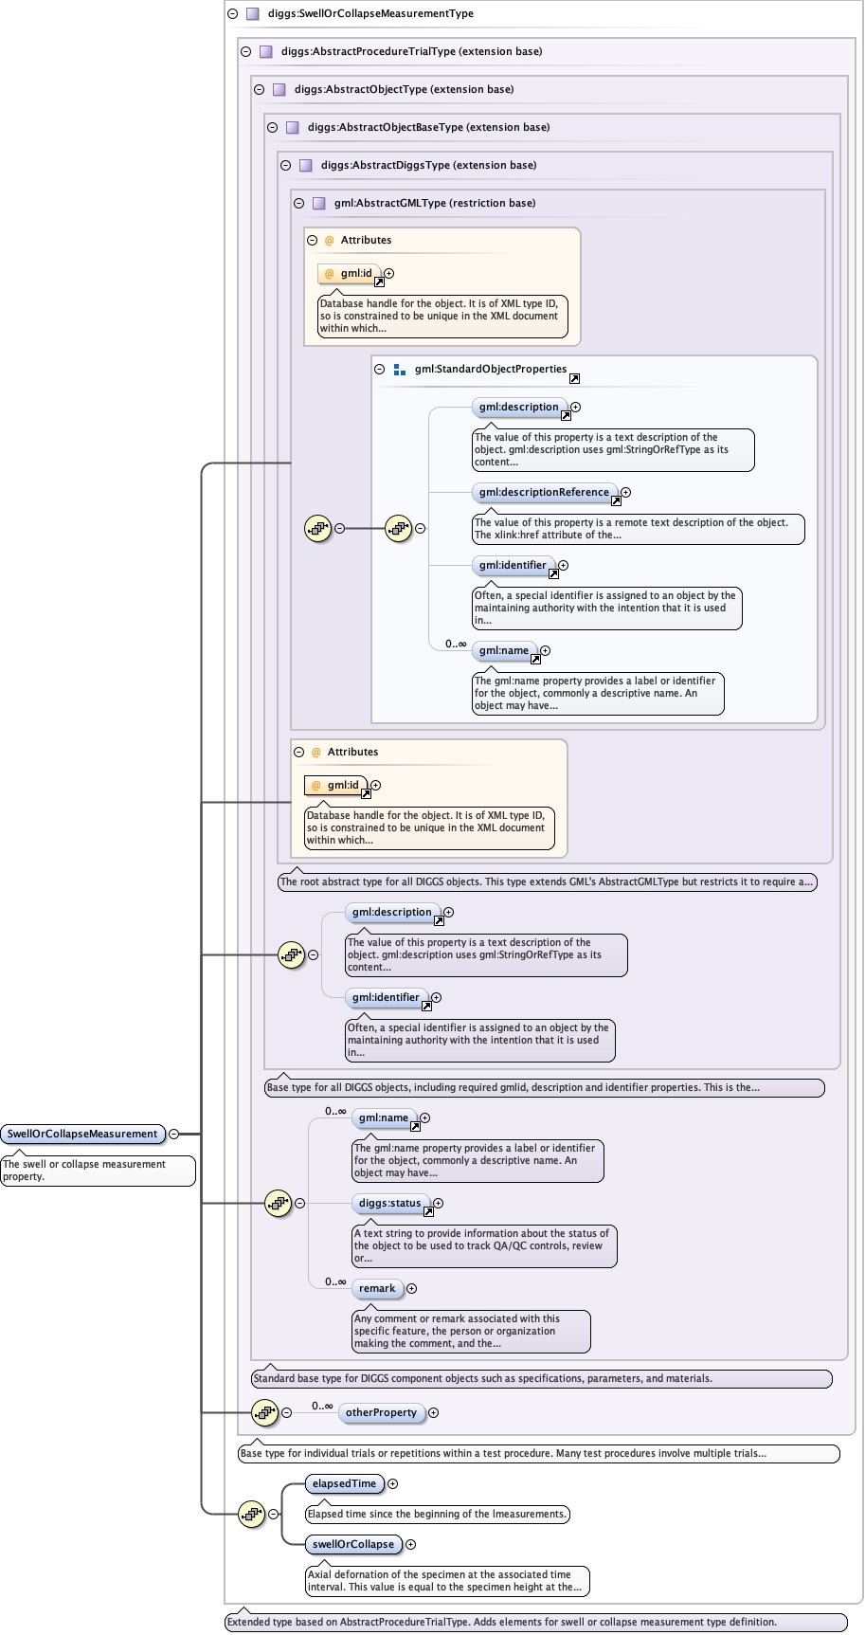Collapse diggs:AbstractProcedureTrialType extension base box

coord(245,52)
